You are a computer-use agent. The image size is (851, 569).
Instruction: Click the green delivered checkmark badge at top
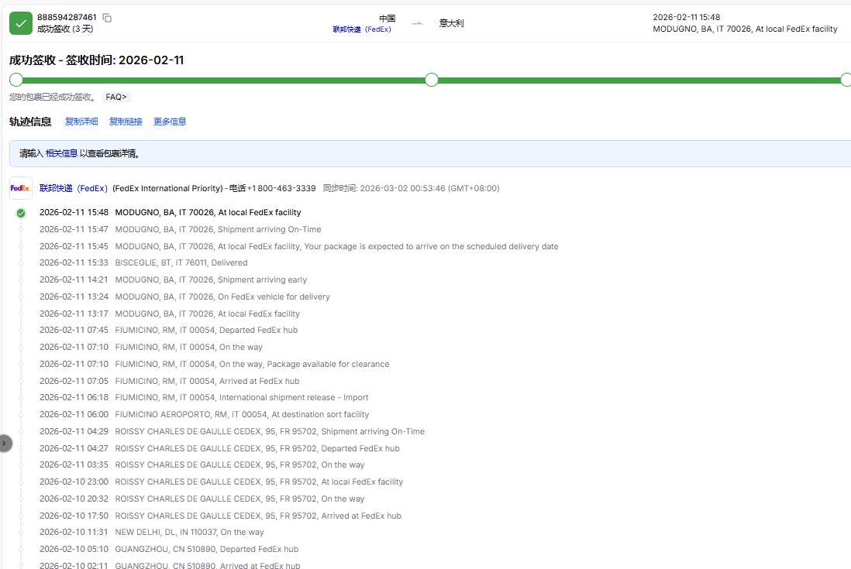21,23
